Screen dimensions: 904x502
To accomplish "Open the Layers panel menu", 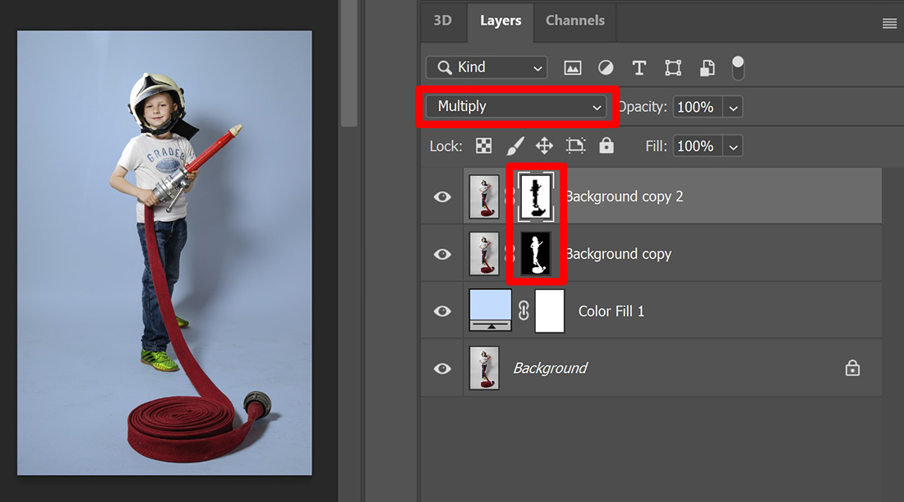I will click(889, 22).
